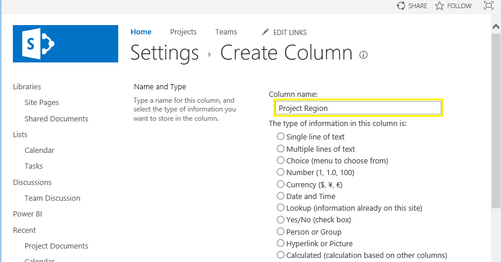Open the Home navigation tab
This screenshot has width=501, height=262.
pyautogui.click(x=141, y=32)
